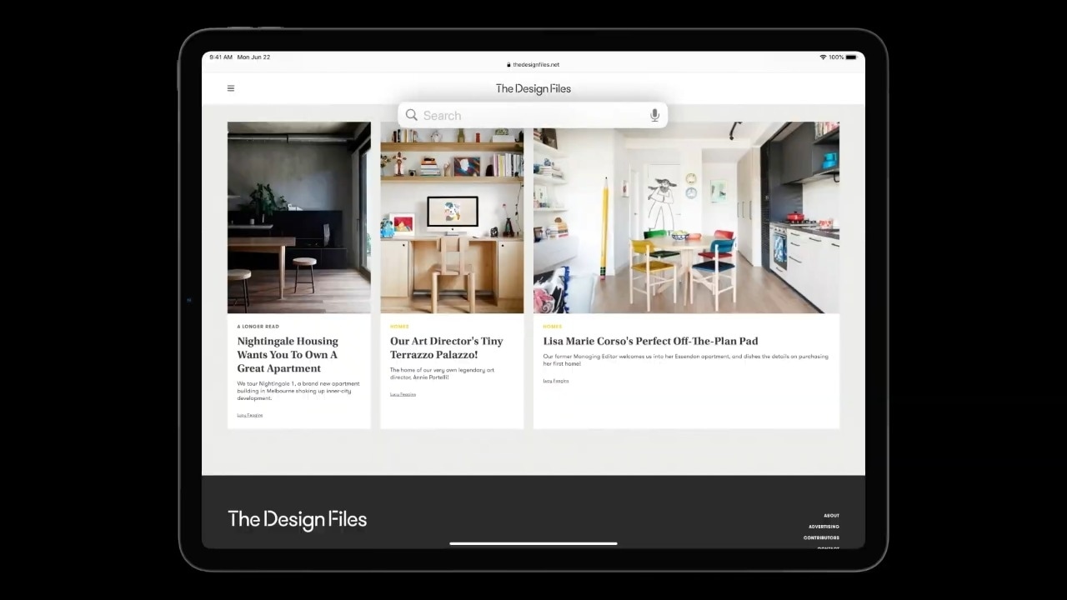1067x600 pixels.
Task: Tap the 9:41 AM clock
Action: point(221,57)
